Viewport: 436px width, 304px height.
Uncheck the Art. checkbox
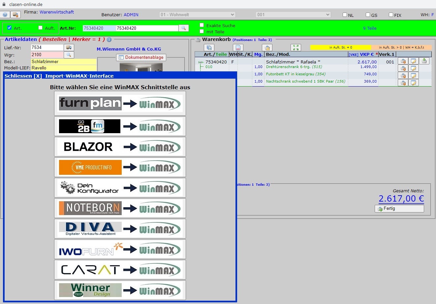pyautogui.click(x=9, y=28)
